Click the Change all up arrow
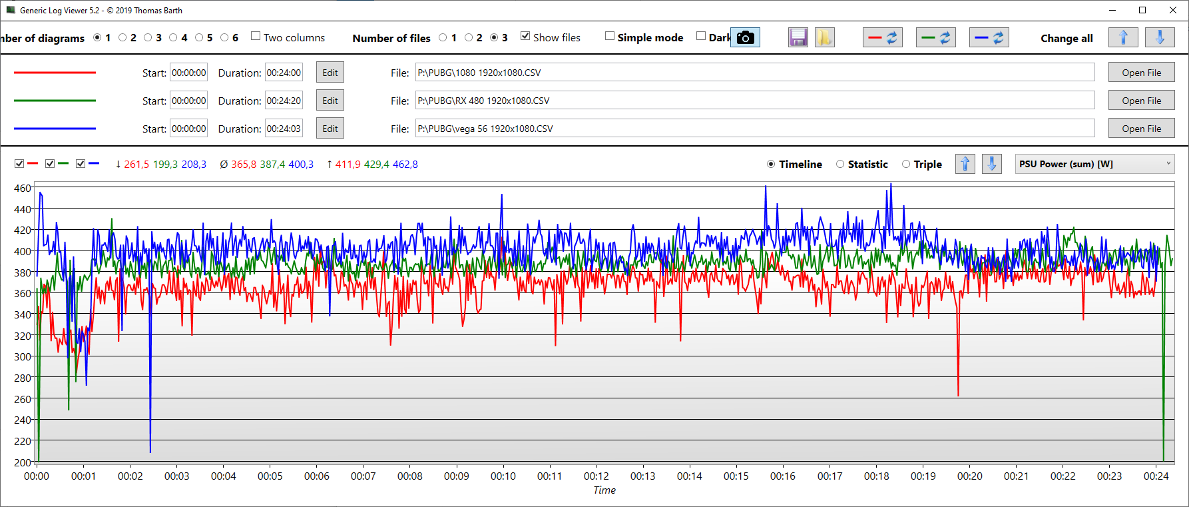1189x507 pixels. (x=1123, y=38)
